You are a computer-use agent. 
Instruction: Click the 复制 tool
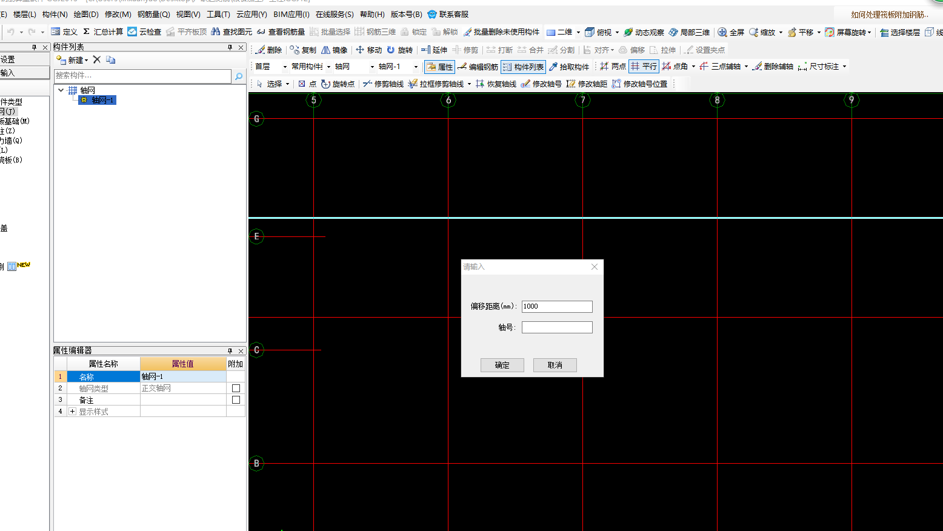(303, 50)
